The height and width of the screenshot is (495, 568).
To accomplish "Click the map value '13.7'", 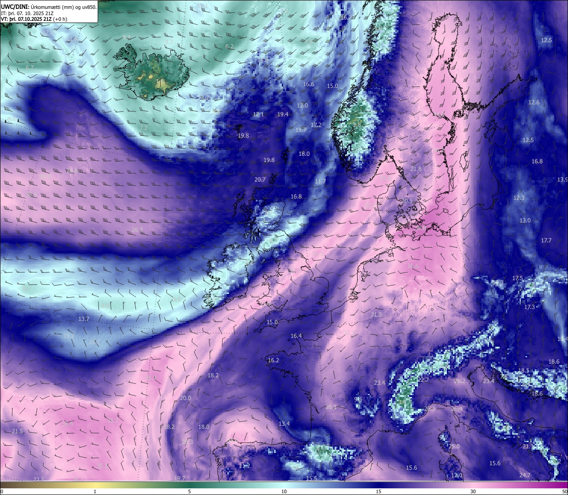I will 84,319.
